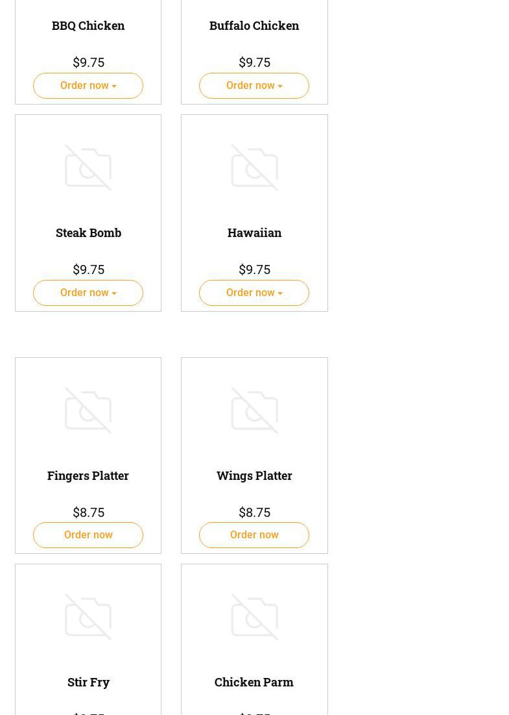Open the Wings Platter title

coord(254,475)
